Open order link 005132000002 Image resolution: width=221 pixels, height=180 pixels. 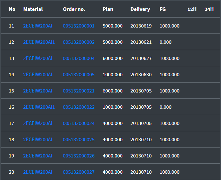click(x=79, y=42)
